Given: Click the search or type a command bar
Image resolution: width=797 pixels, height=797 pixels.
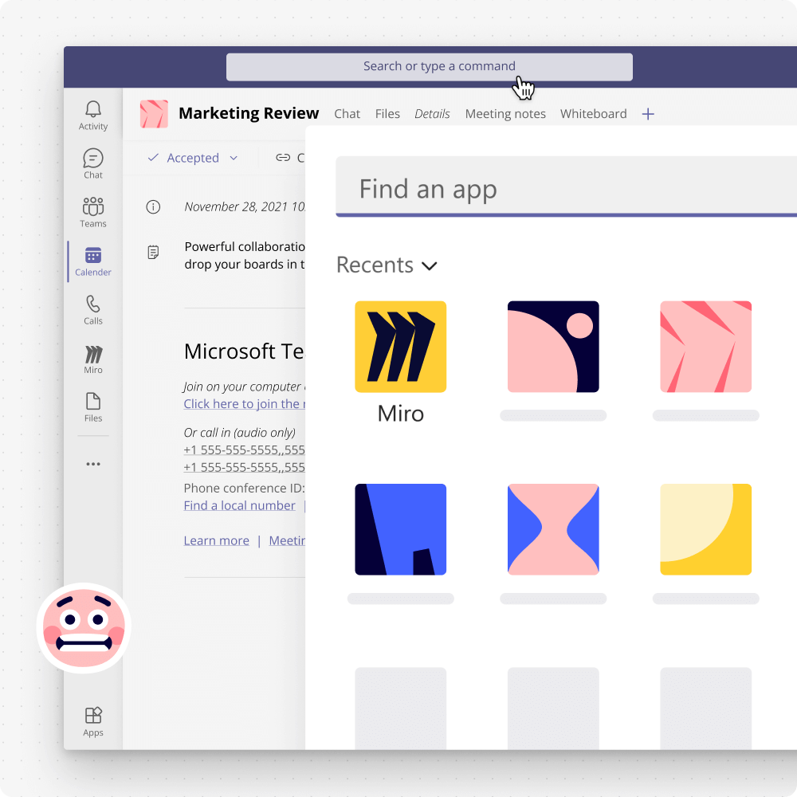Looking at the screenshot, I should [x=429, y=66].
